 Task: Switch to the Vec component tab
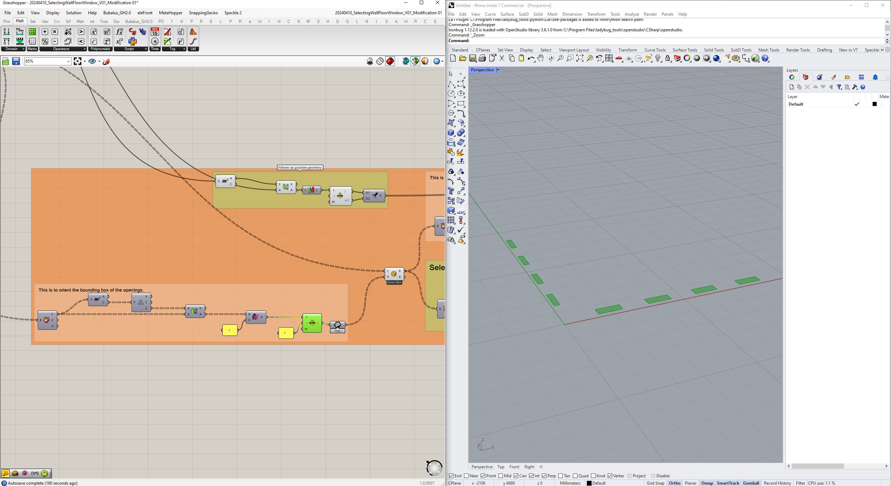[x=45, y=22]
